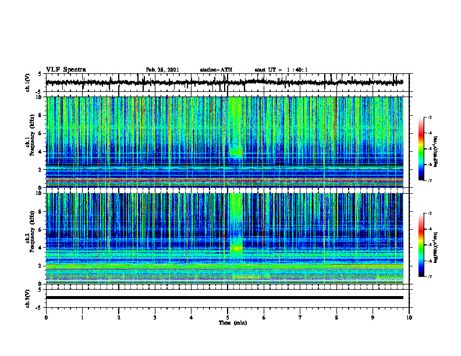Viewport: 461px width, 356px height.
Task: Click the ch.1 spectrogram color bar
Action: point(421,149)
